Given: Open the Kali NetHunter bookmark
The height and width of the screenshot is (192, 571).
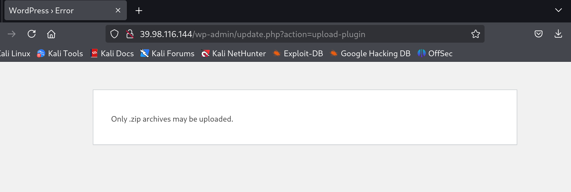Looking at the screenshot, I should click(233, 53).
